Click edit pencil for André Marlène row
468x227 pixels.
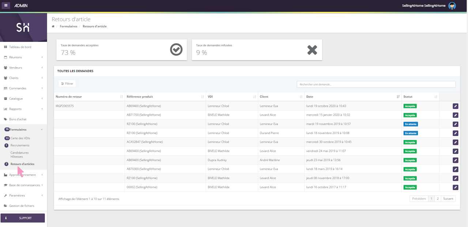(x=455, y=160)
